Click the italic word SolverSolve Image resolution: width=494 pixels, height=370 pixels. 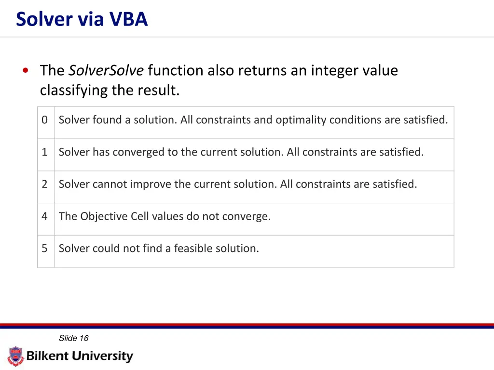point(106,70)
